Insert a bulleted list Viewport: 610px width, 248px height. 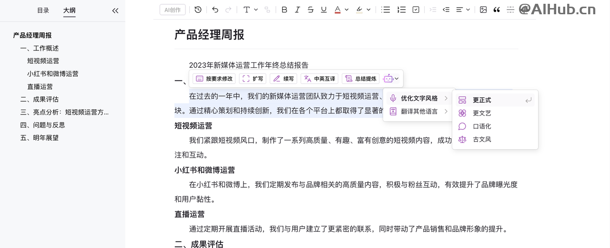coord(386,10)
